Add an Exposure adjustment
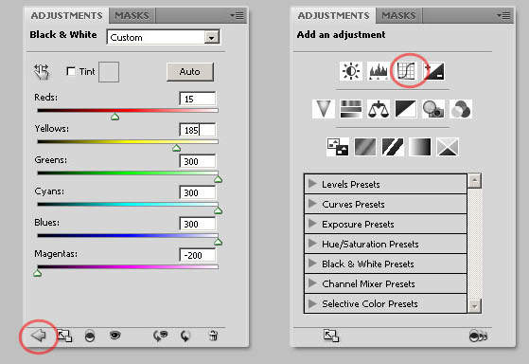The height and width of the screenshot is (364, 529). (x=433, y=71)
